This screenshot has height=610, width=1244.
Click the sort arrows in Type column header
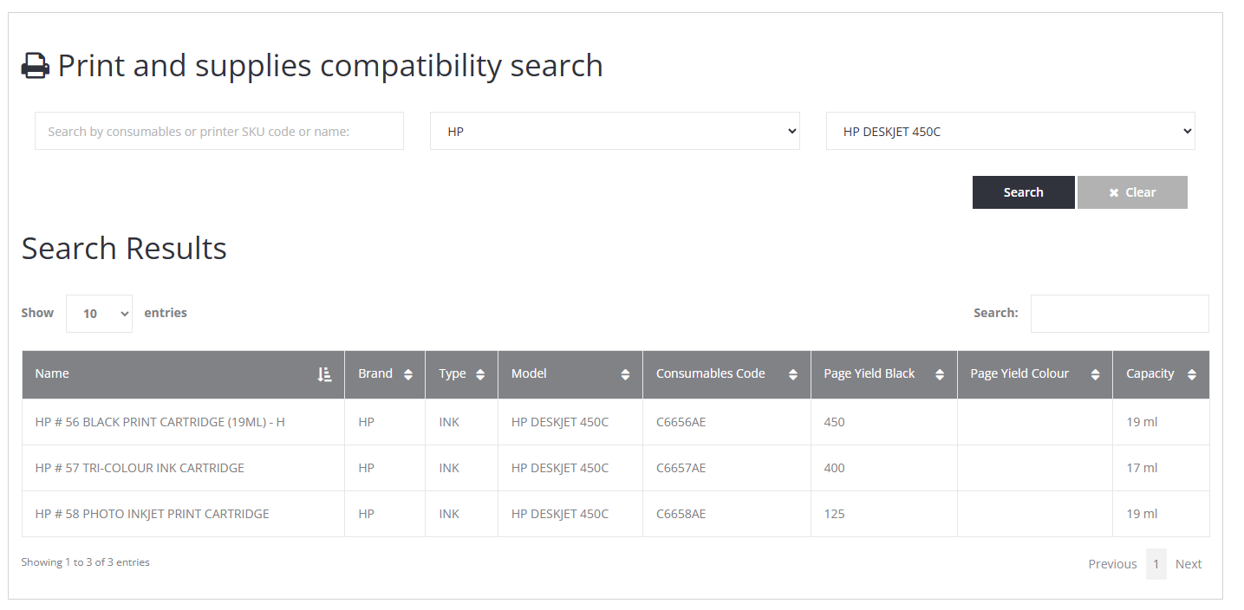coord(480,374)
